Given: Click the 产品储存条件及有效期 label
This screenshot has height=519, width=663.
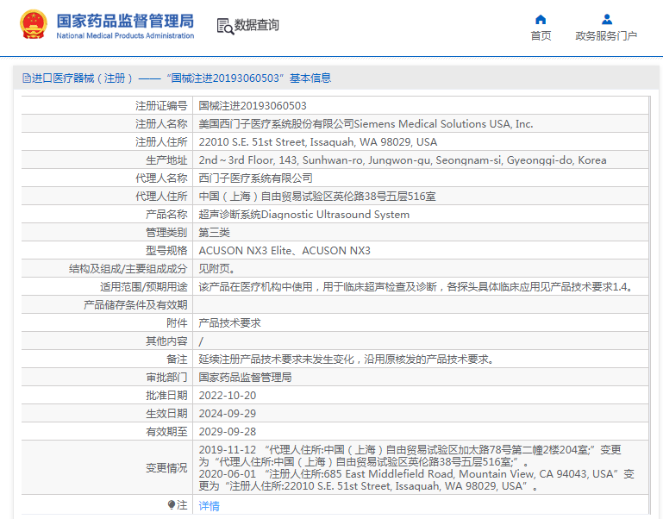Looking at the screenshot, I should 135,305.
